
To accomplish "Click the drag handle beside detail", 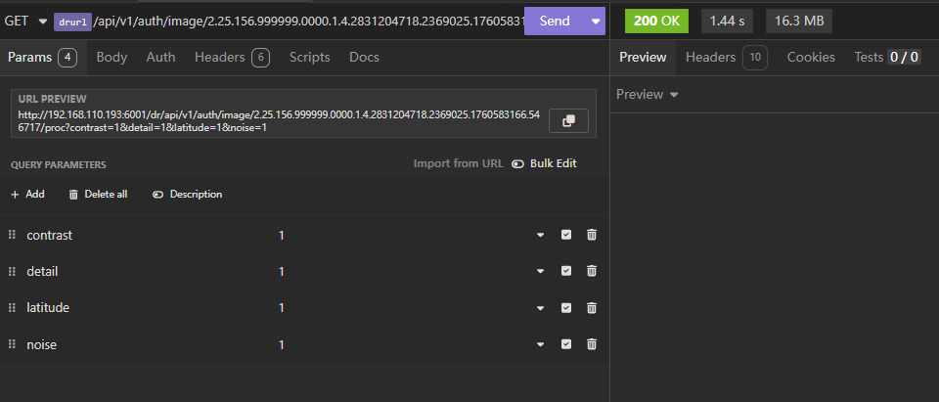I will pyautogui.click(x=13, y=271).
